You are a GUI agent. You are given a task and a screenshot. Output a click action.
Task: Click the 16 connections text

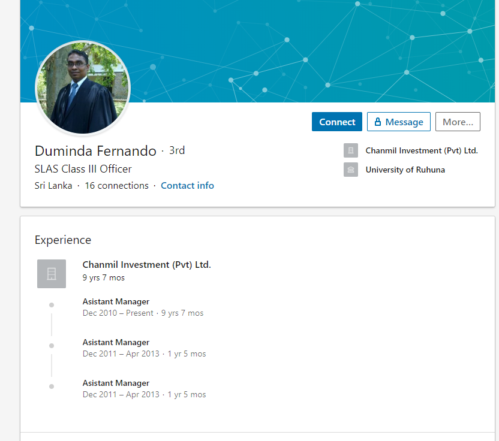[x=116, y=185]
